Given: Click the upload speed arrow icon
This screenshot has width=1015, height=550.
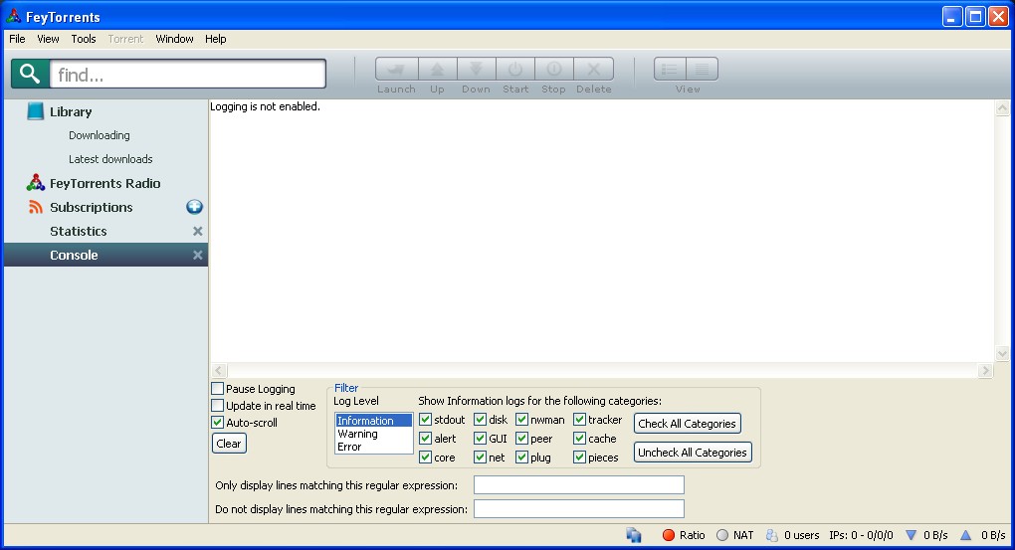Looking at the screenshot, I should [966, 535].
